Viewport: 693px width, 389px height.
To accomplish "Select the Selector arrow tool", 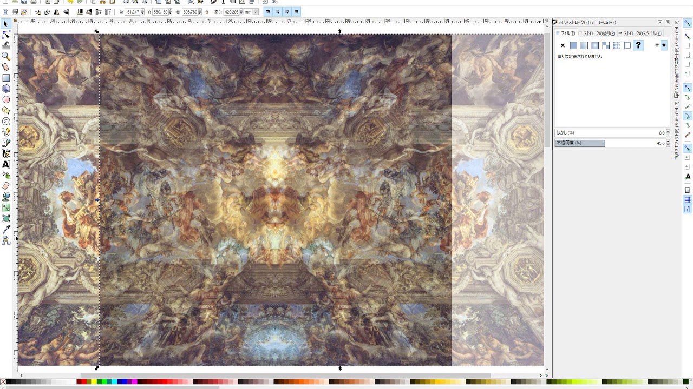I will tap(6, 24).
